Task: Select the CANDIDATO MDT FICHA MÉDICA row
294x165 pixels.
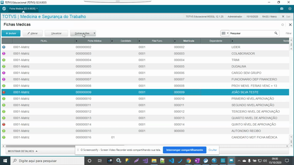Action: [x=145, y=137]
